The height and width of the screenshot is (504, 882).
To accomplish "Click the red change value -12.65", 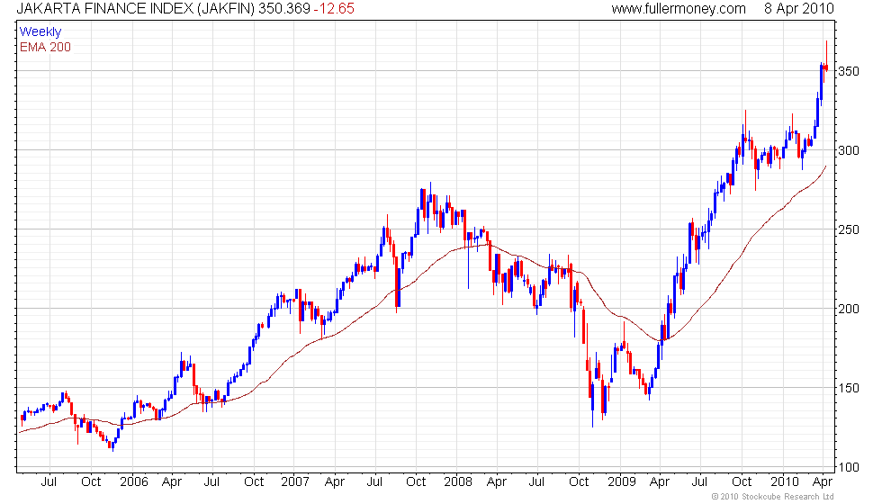I will [334, 8].
